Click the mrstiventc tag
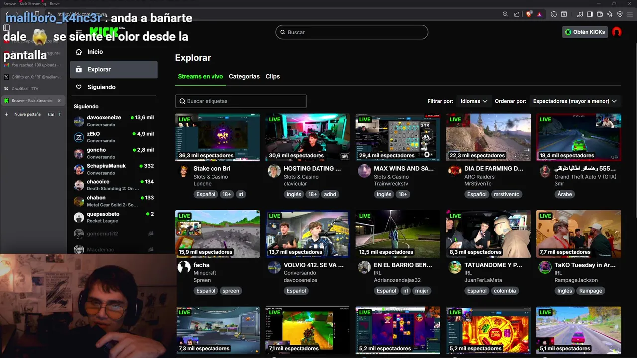 click(x=506, y=194)
